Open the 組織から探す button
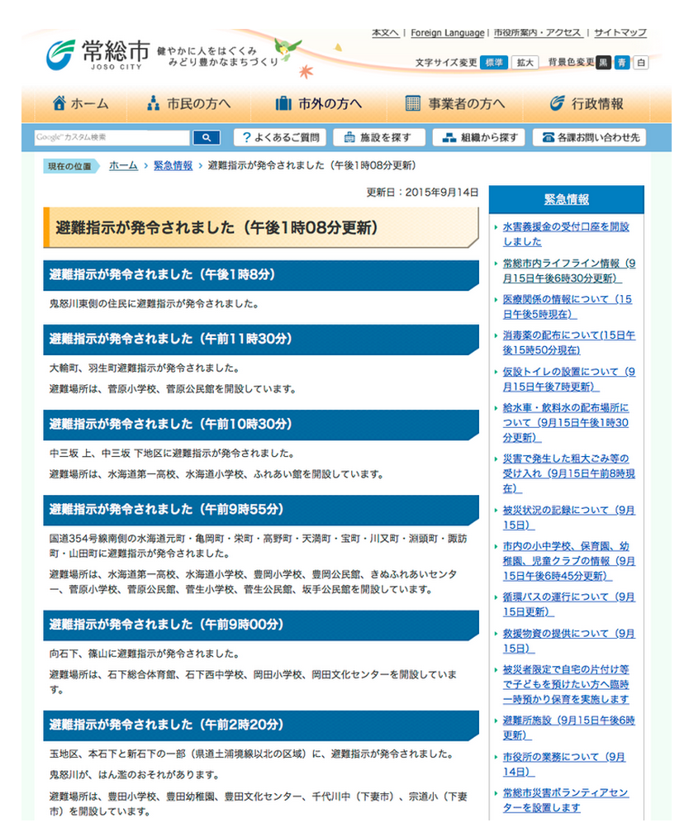This screenshot has height=837, width=689. 478,138
